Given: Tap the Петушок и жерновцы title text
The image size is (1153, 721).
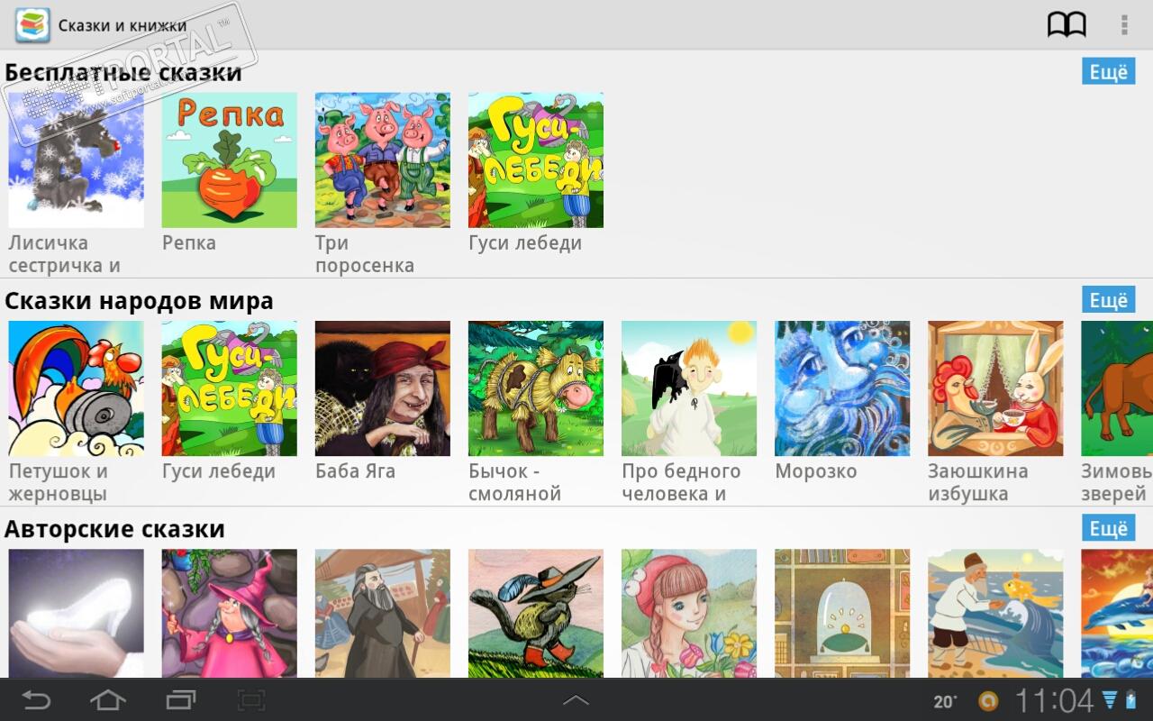Looking at the screenshot, I should point(59,482).
